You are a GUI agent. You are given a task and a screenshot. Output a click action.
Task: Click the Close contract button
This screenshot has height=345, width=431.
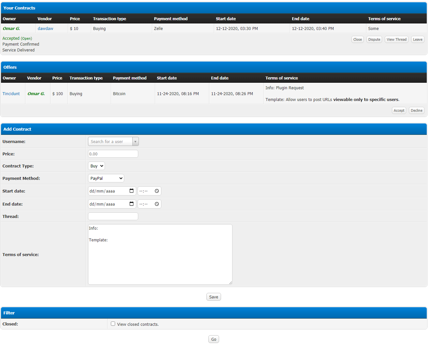357,39
